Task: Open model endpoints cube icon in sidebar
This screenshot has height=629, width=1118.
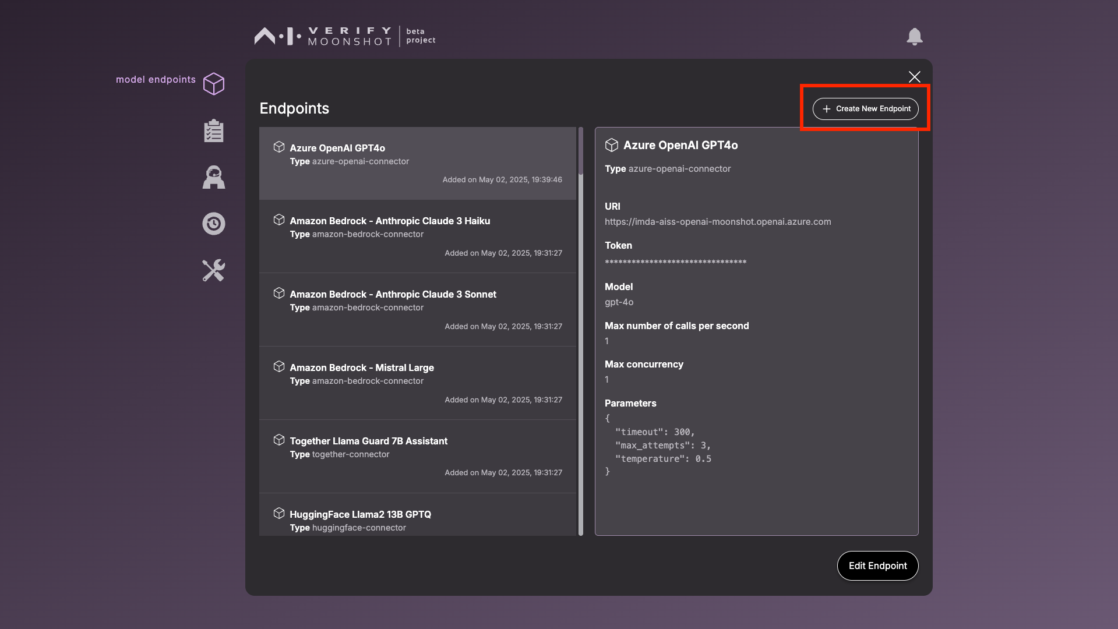Action: point(214,83)
